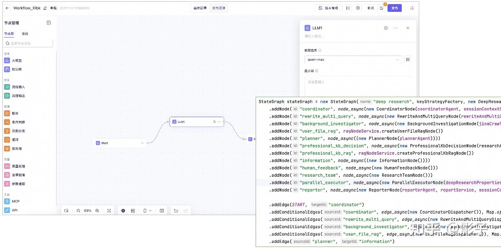Click the 69% zoom level value
Viewport: 501px width, 249px height.
tap(88, 211)
